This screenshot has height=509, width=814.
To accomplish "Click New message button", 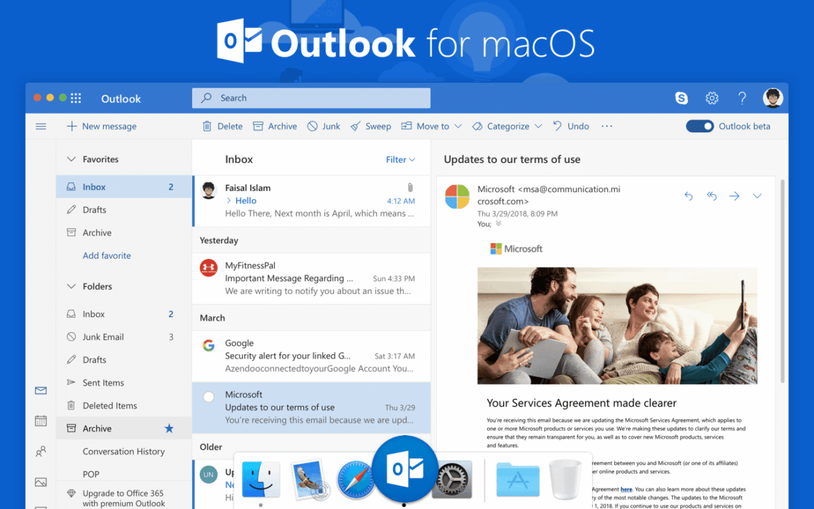I will click(x=102, y=126).
